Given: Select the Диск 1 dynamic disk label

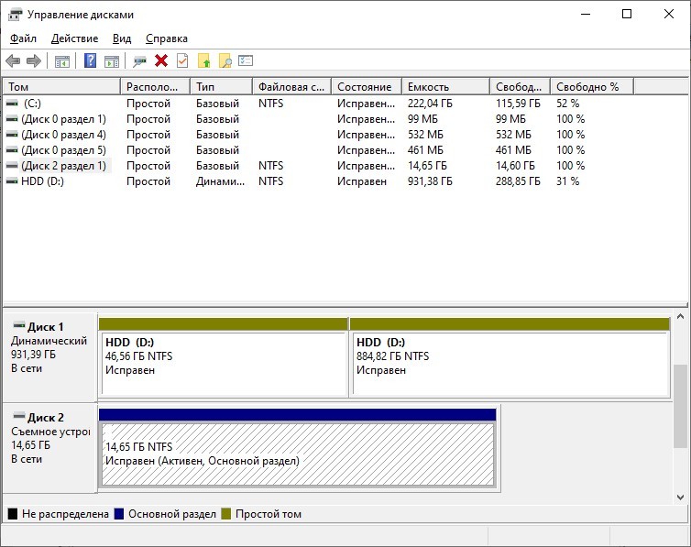Looking at the screenshot, I should tap(49, 356).
